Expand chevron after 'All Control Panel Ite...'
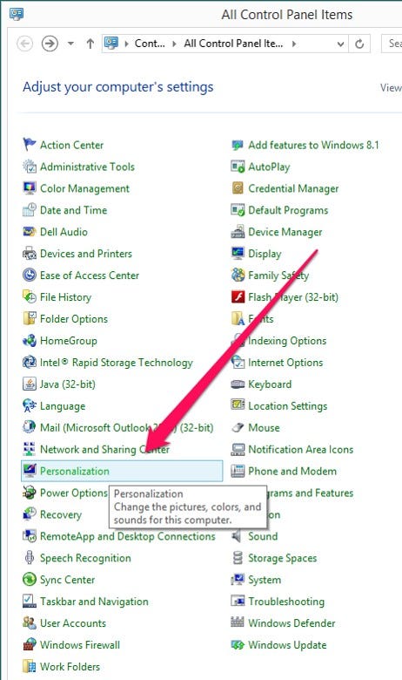The width and height of the screenshot is (402, 680). pyautogui.click(x=294, y=44)
